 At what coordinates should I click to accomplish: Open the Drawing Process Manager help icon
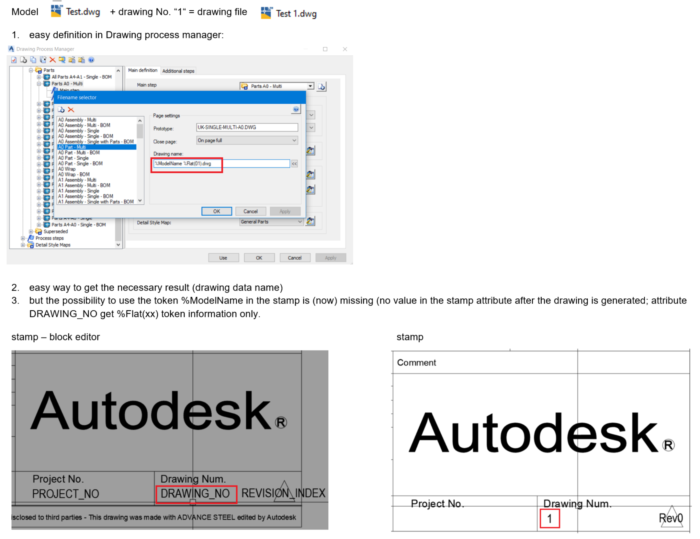[x=91, y=60]
